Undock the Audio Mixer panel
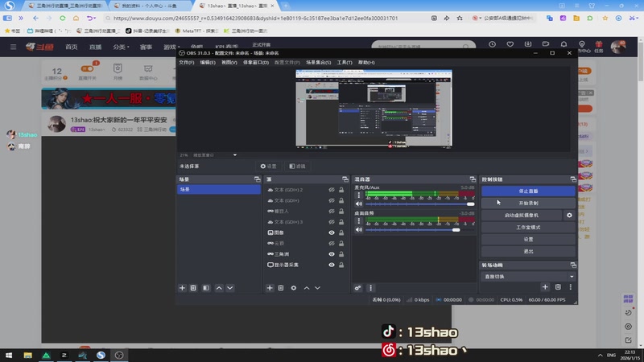Screen dimensions: 644x362 (x=473, y=179)
